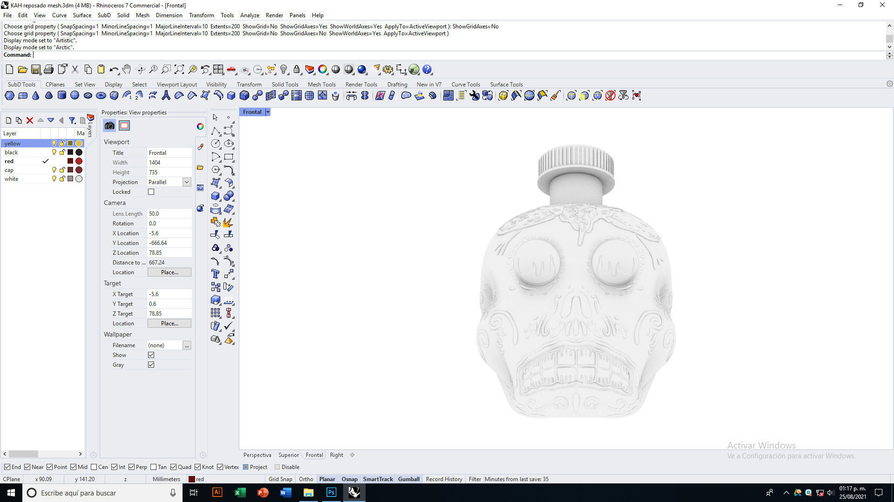Open Help with the question mark icon
This screenshot has height=502, width=894.
click(427, 70)
